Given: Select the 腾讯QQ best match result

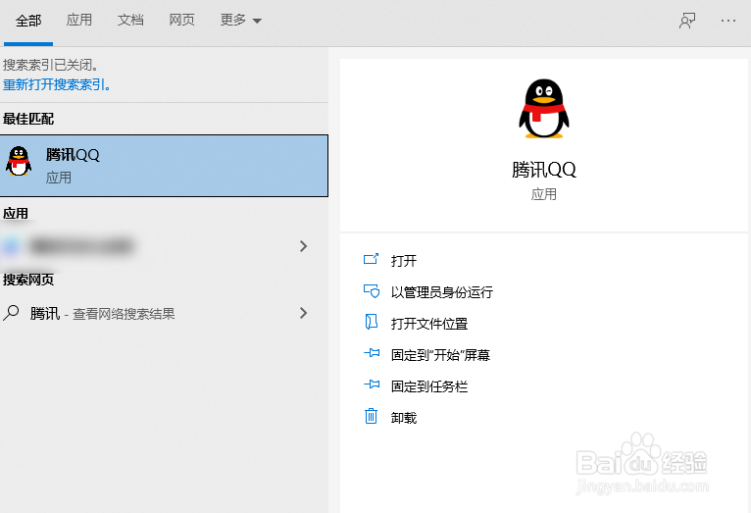Looking at the screenshot, I should tap(164, 166).
